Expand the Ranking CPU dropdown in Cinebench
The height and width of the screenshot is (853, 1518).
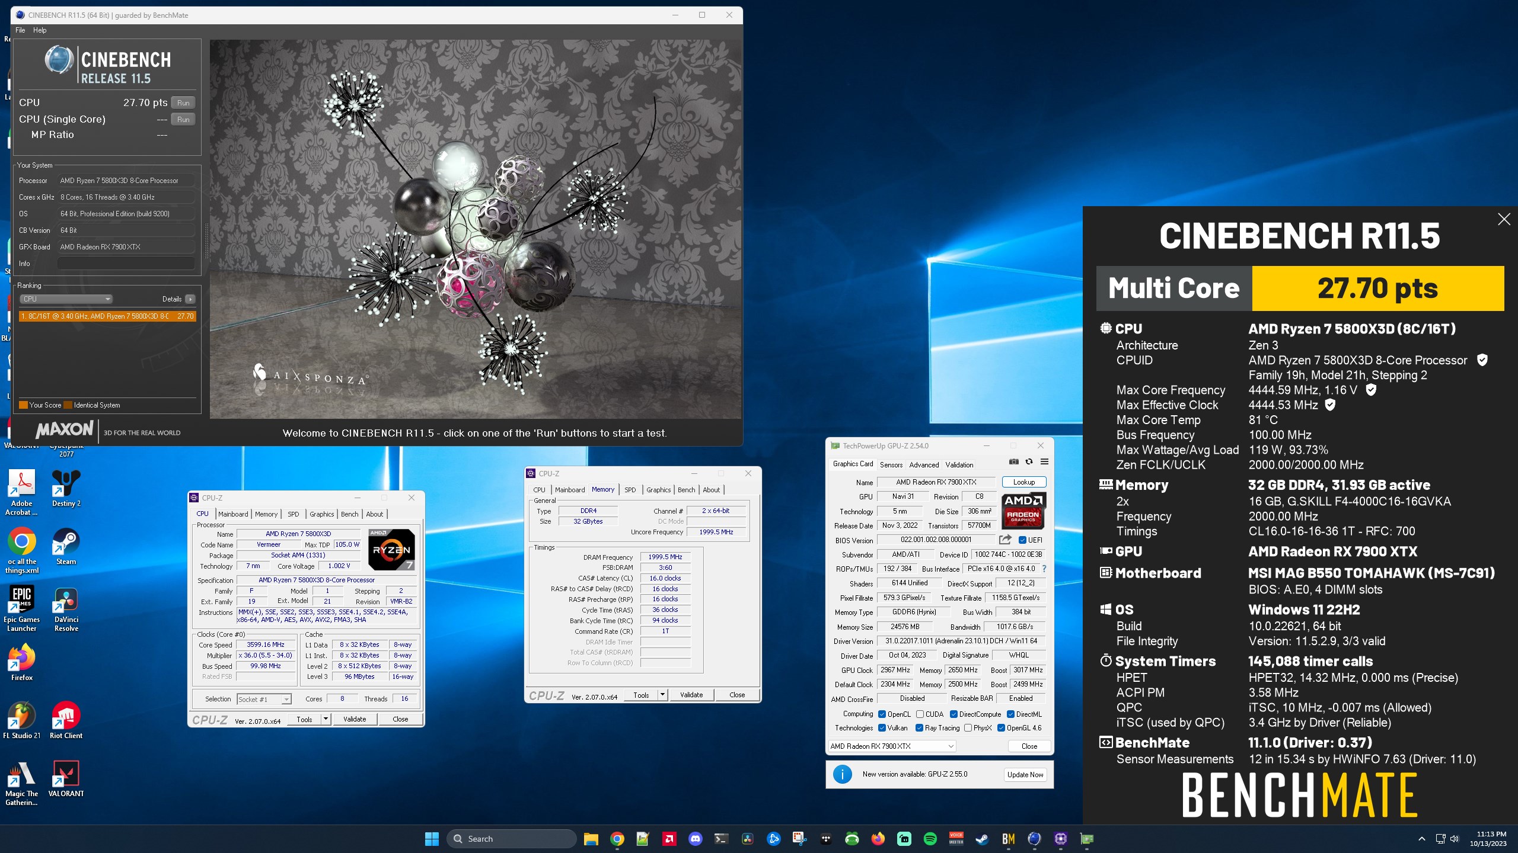click(x=66, y=299)
